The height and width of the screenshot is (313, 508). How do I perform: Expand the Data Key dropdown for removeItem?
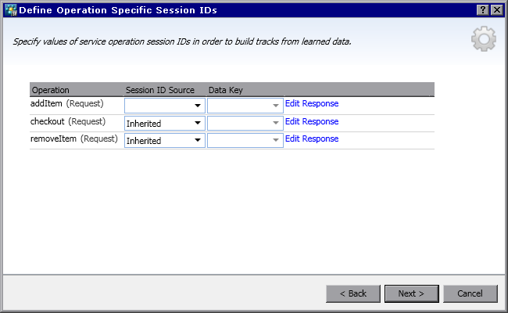[244, 140]
